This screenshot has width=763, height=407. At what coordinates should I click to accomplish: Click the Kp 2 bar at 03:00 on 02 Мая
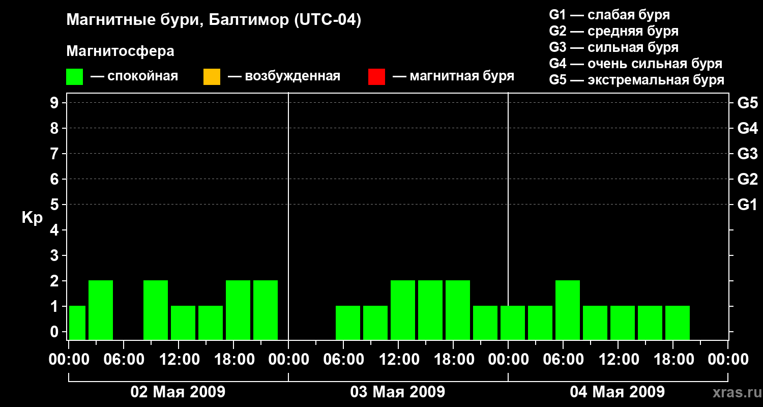[x=101, y=310]
